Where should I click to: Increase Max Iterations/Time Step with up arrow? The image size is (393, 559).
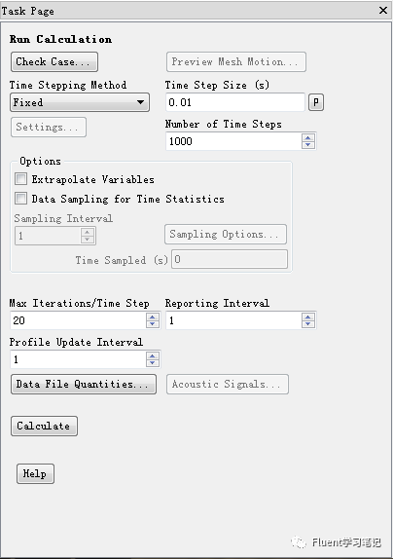tap(153, 317)
